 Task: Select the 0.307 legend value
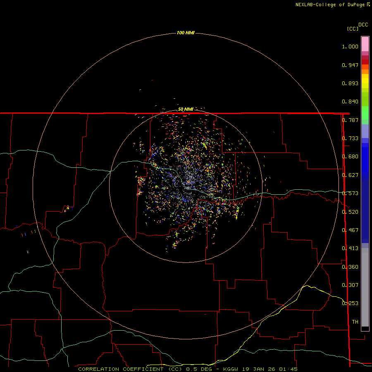[350, 285]
